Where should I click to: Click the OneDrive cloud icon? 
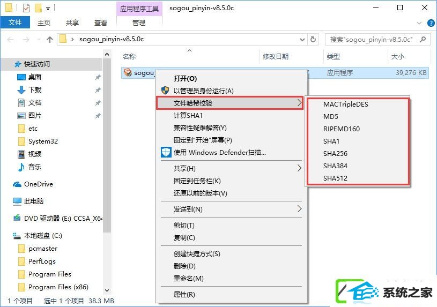[x=17, y=184]
